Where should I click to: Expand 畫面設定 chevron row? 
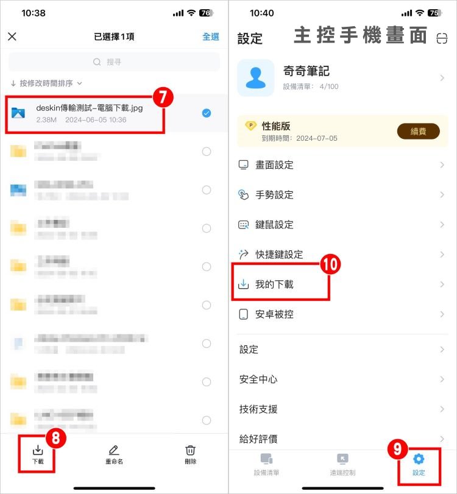(342, 165)
